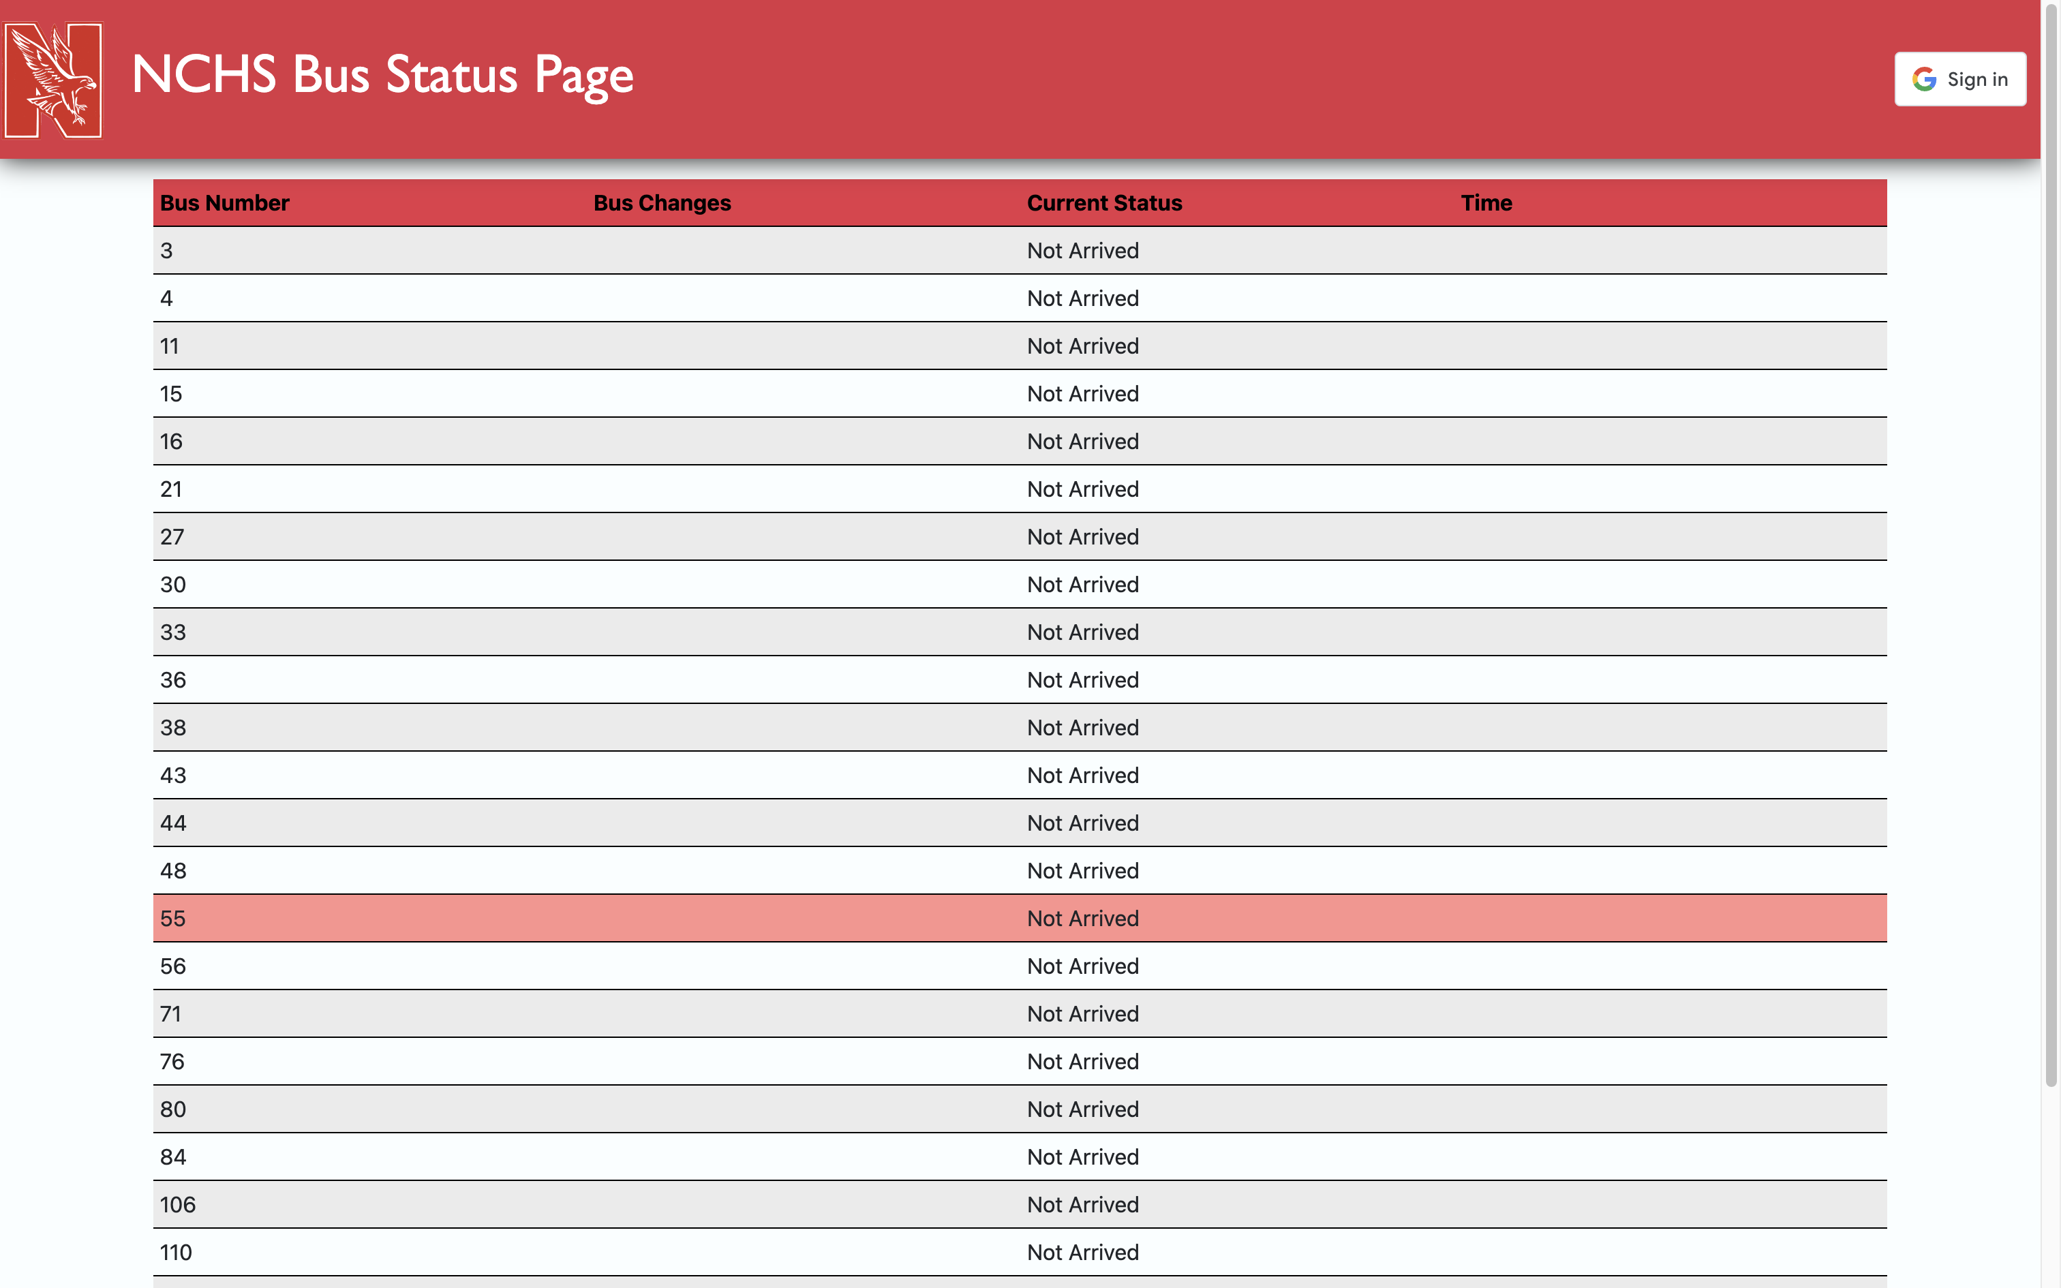
Task: Click bus number 3 row
Action: [x=1020, y=251]
